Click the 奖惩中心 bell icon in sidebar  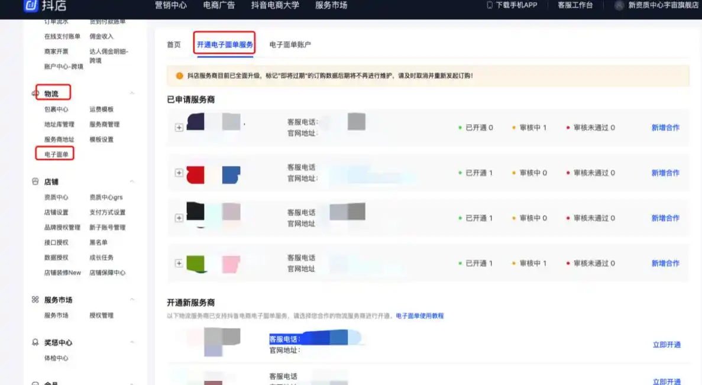[35, 342]
